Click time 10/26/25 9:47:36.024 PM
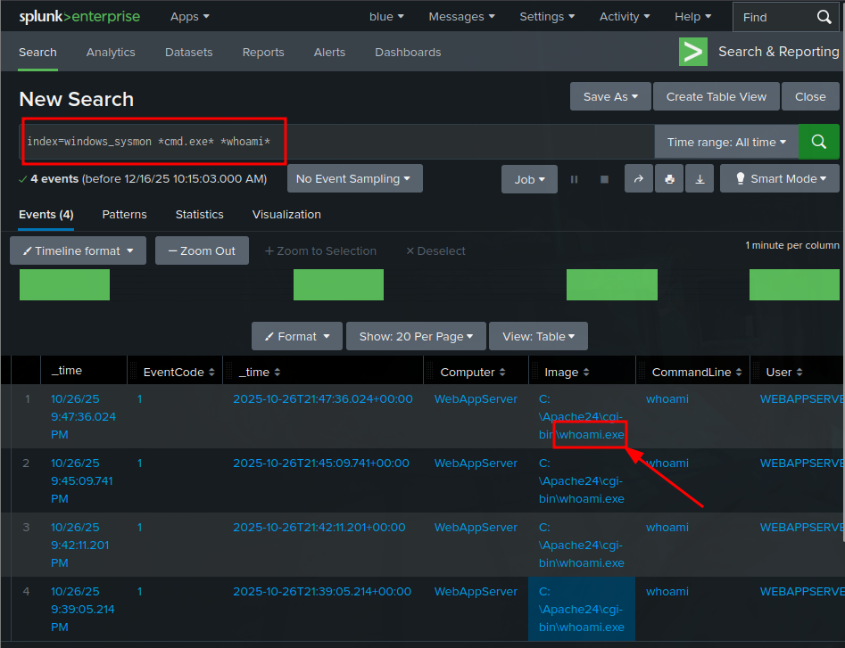 click(84, 416)
